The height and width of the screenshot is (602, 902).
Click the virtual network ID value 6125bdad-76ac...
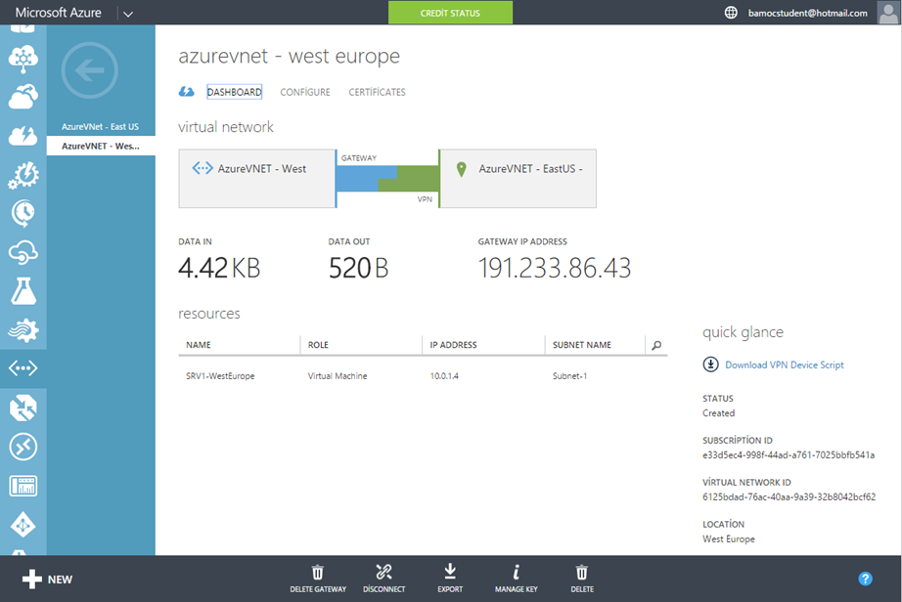tap(789, 496)
